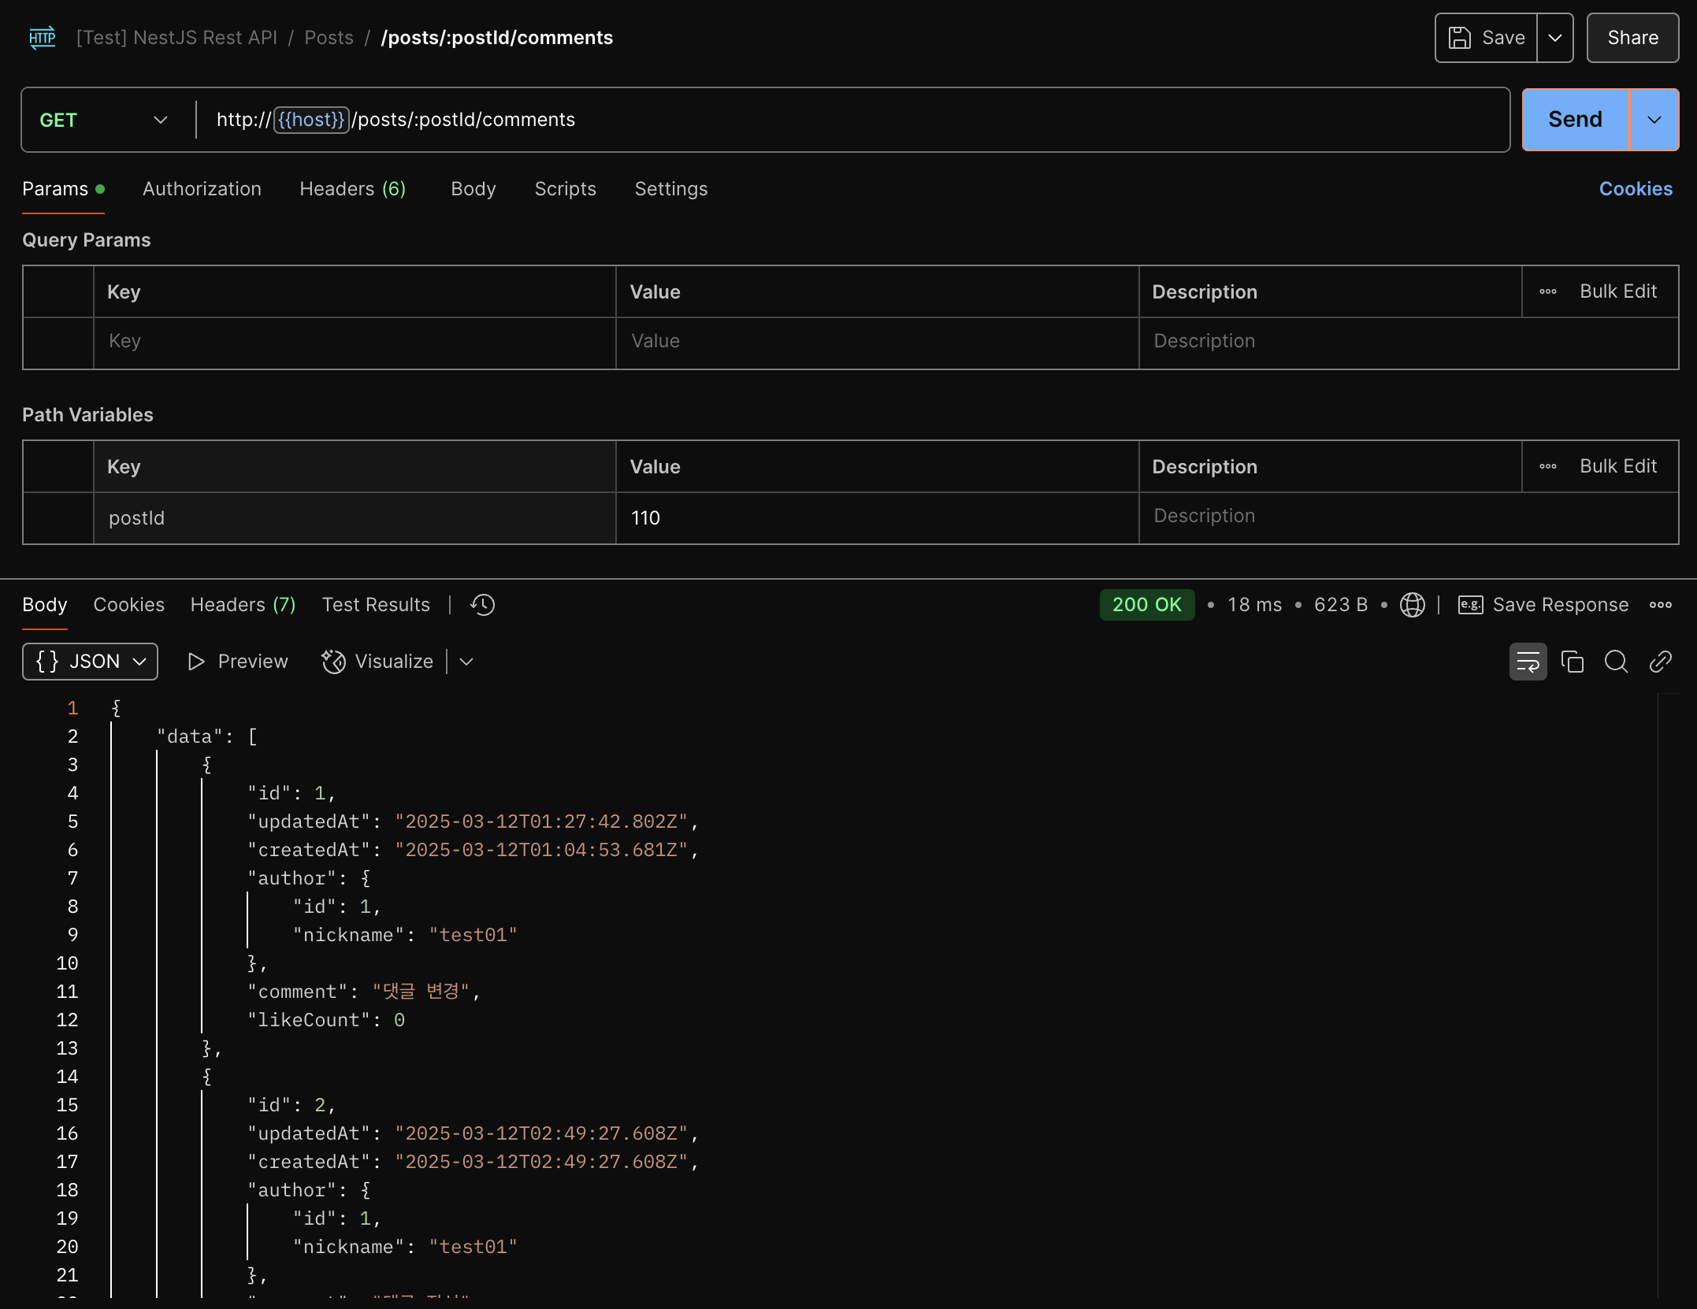The height and width of the screenshot is (1309, 1697).
Task: Search the response with magnifier icon
Action: tap(1616, 662)
